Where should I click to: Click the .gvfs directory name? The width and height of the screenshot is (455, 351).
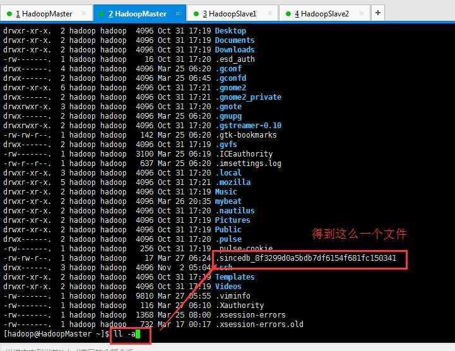point(227,145)
